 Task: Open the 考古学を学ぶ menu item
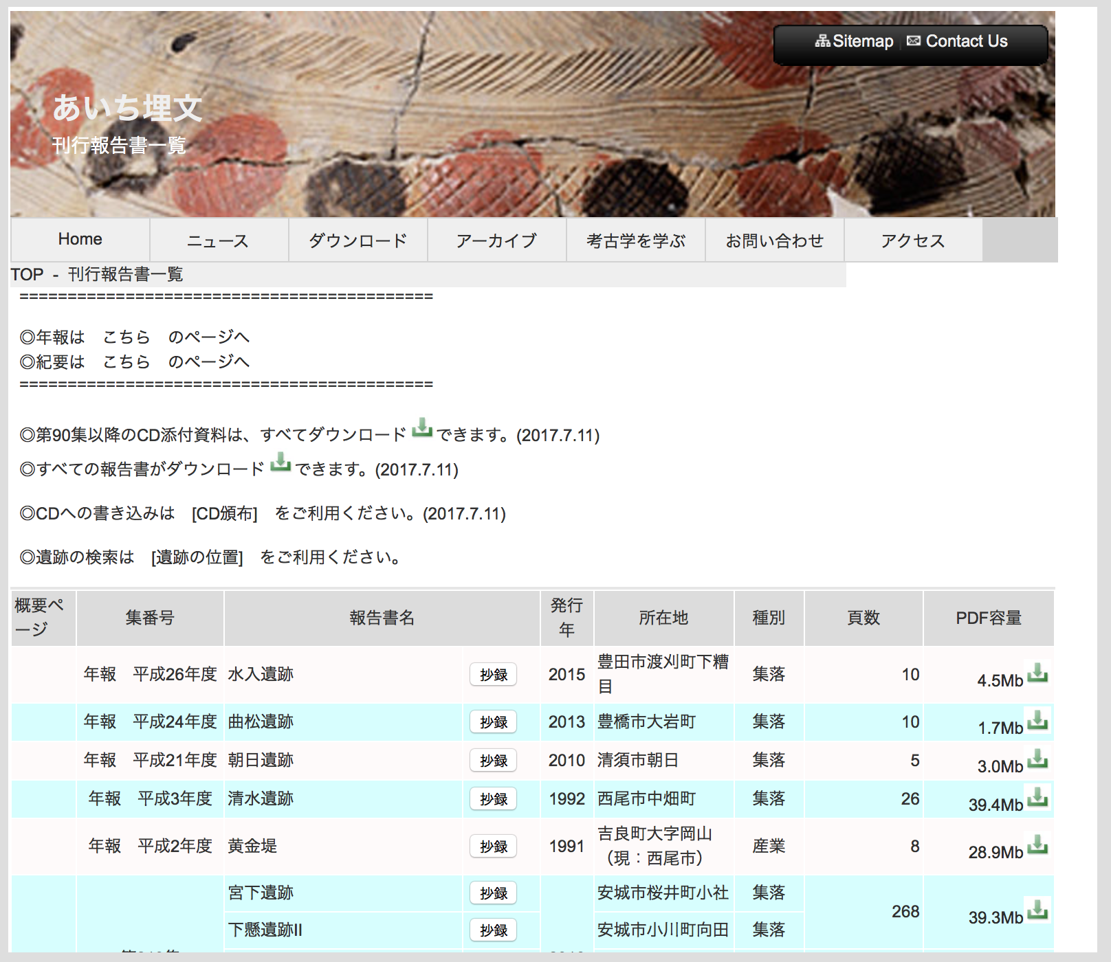coord(635,239)
